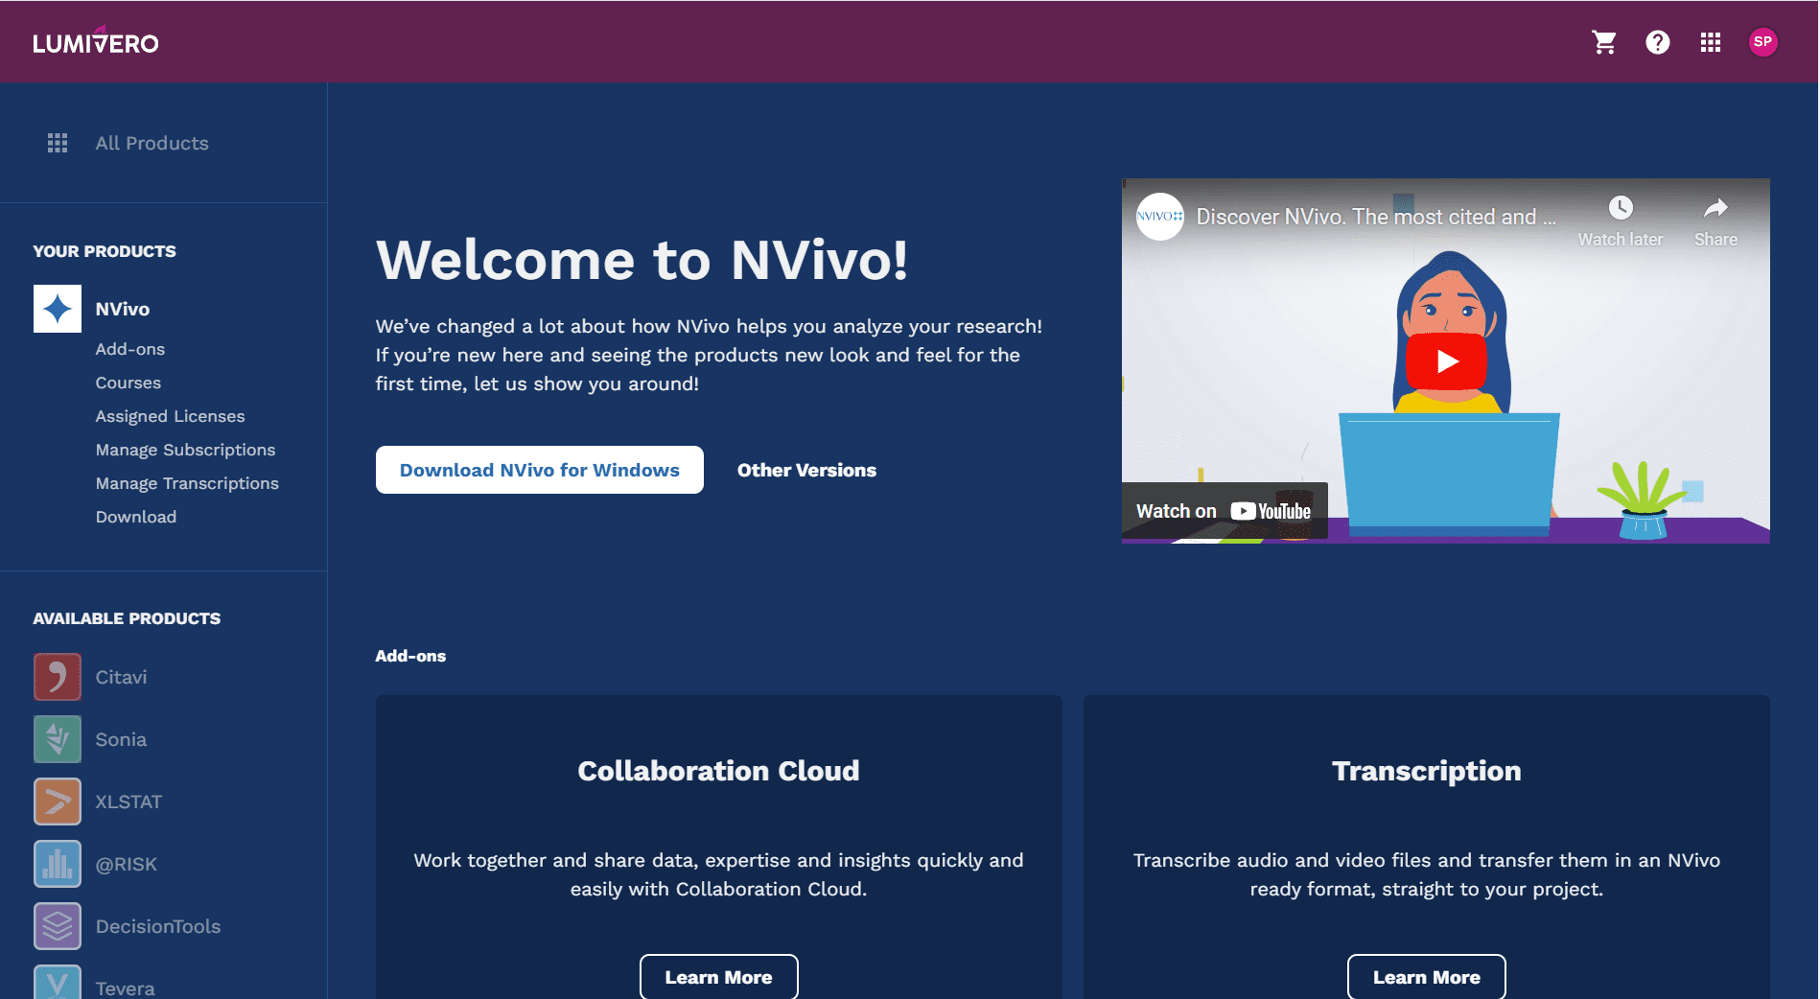Open the SP user profile avatar
Screen dimensions: 1820x999
pyautogui.click(x=1762, y=42)
